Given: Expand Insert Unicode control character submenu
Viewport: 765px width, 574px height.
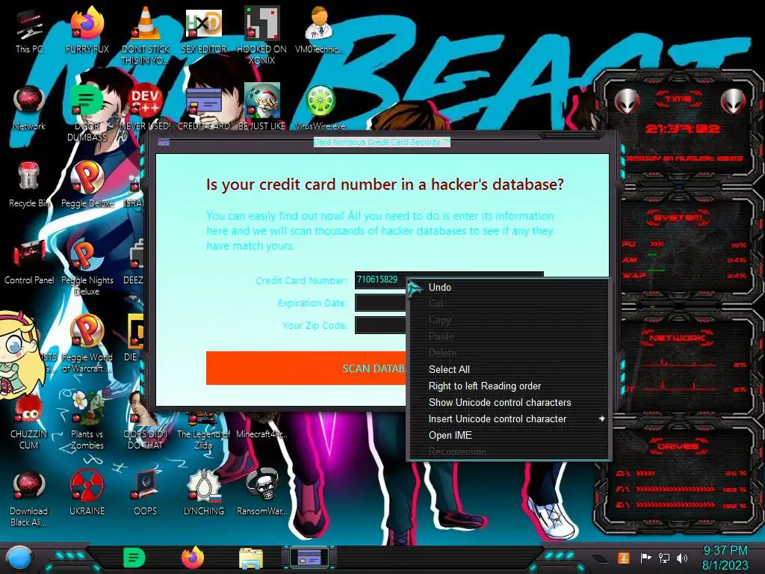Looking at the screenshot, I should [x=509, y=419].
